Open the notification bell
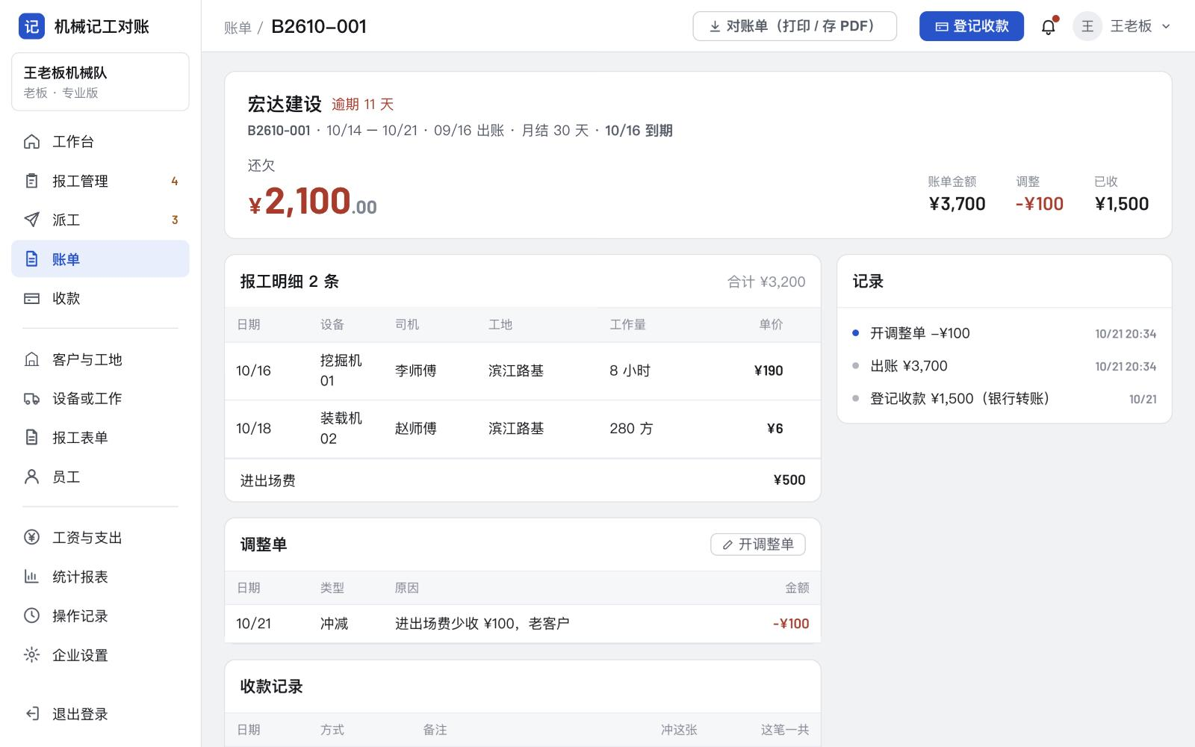1195x747 pixels. (1049, 27)
